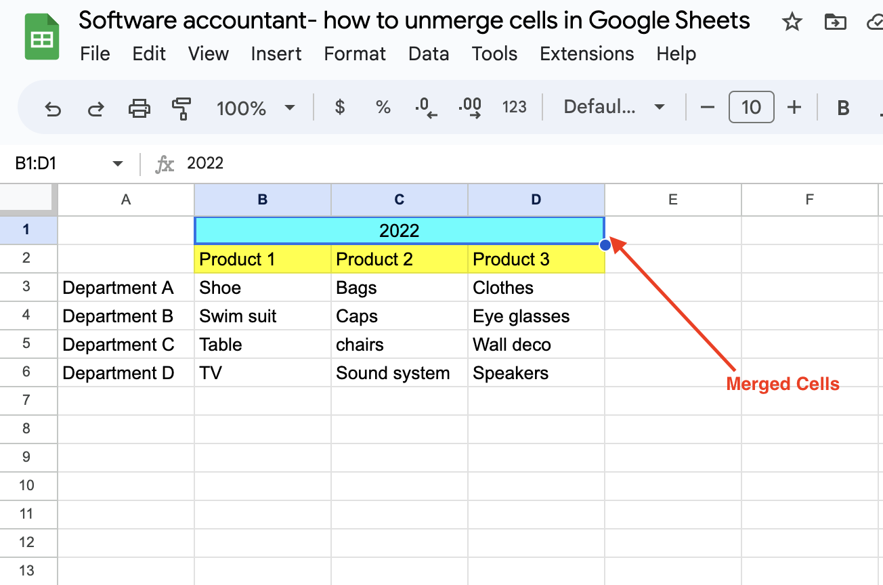
Task: Select the Swim suit cell
Action: tap(263, 316)
